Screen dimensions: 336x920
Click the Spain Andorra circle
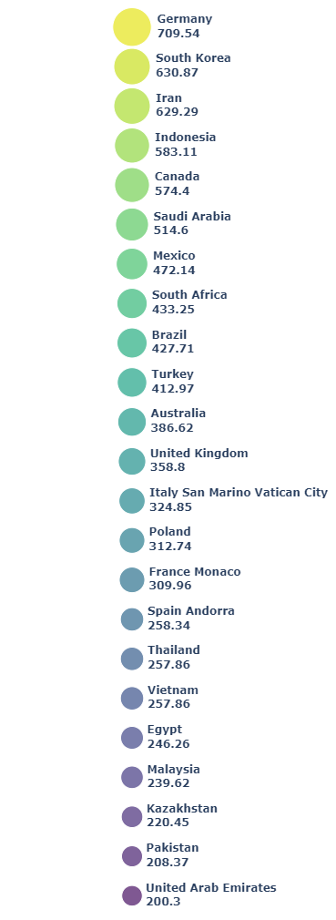132,619
